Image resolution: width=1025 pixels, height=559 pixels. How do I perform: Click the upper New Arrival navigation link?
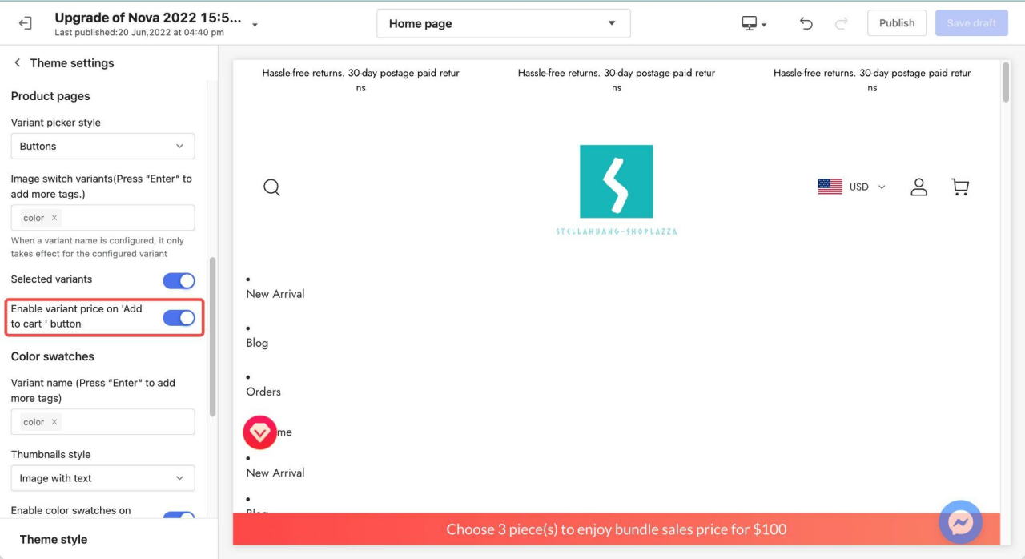pos(275,294)
